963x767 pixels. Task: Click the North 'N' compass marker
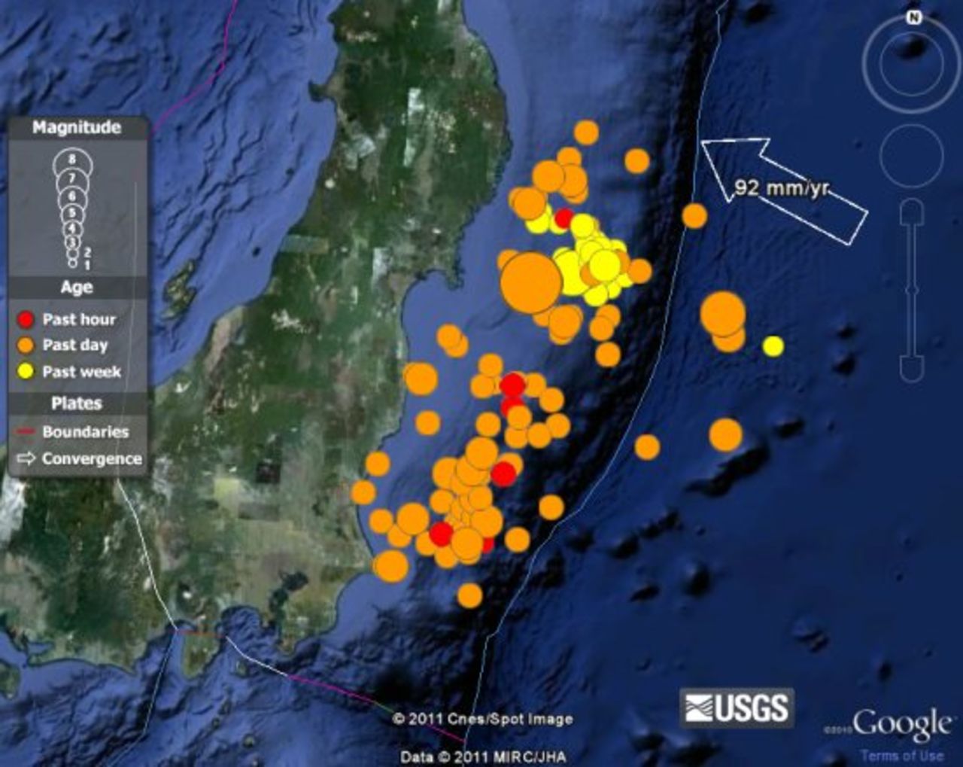pos(914,18)
